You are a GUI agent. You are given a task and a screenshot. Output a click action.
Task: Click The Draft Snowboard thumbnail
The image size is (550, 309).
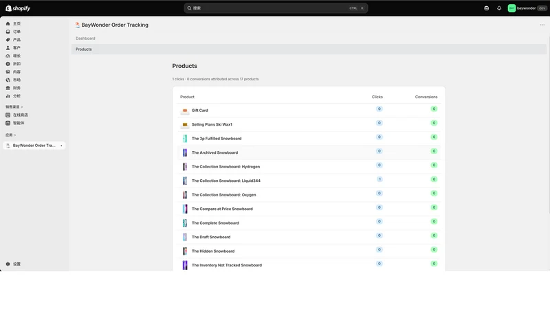185,237
